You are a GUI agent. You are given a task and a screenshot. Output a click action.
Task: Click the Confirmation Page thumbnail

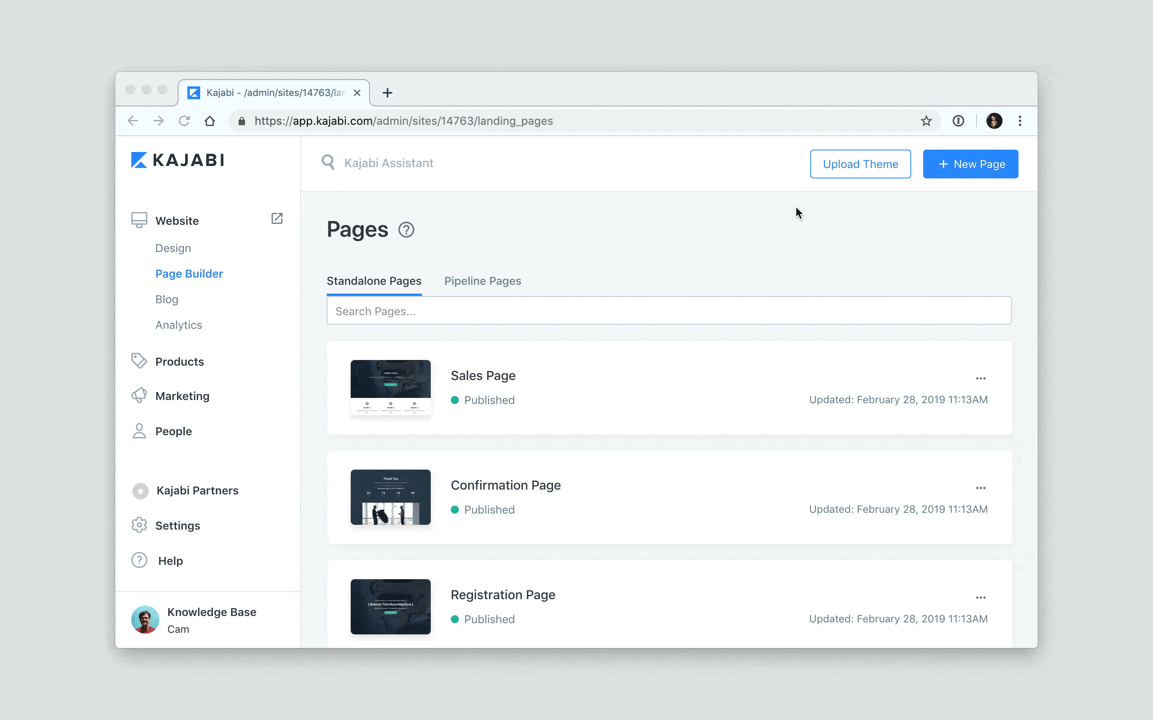pos(391,497)
